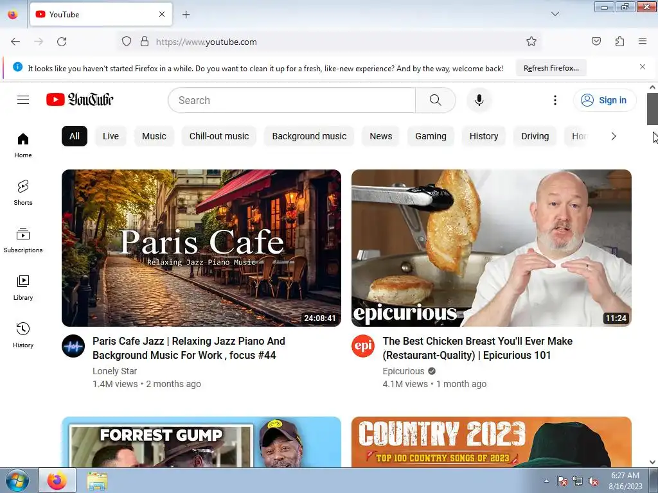
Task: Select the News category chip
Action: [380, 136]
